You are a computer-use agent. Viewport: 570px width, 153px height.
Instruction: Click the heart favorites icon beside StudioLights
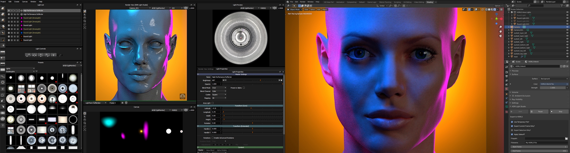[37, 71]
